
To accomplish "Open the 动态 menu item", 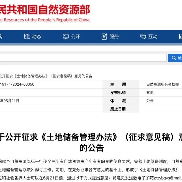I will 37,36.
